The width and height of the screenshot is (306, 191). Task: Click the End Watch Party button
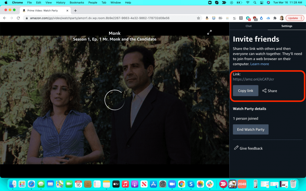click(251, 130)
